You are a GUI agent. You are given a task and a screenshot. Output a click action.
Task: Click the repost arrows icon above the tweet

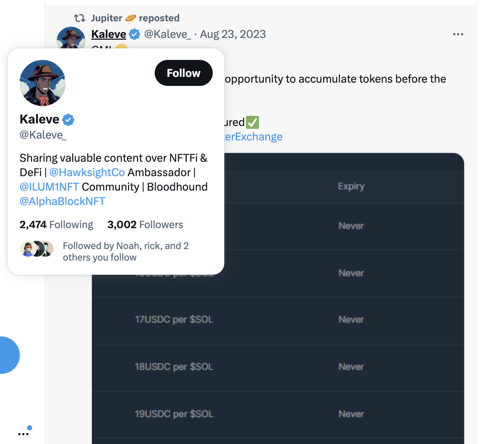tap(79, 18)
